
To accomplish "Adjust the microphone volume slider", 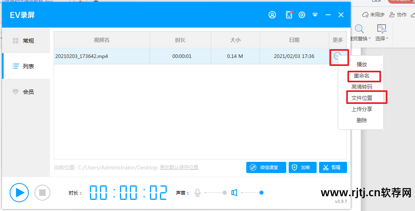I will pyautogui.click(x=216, y=193).
